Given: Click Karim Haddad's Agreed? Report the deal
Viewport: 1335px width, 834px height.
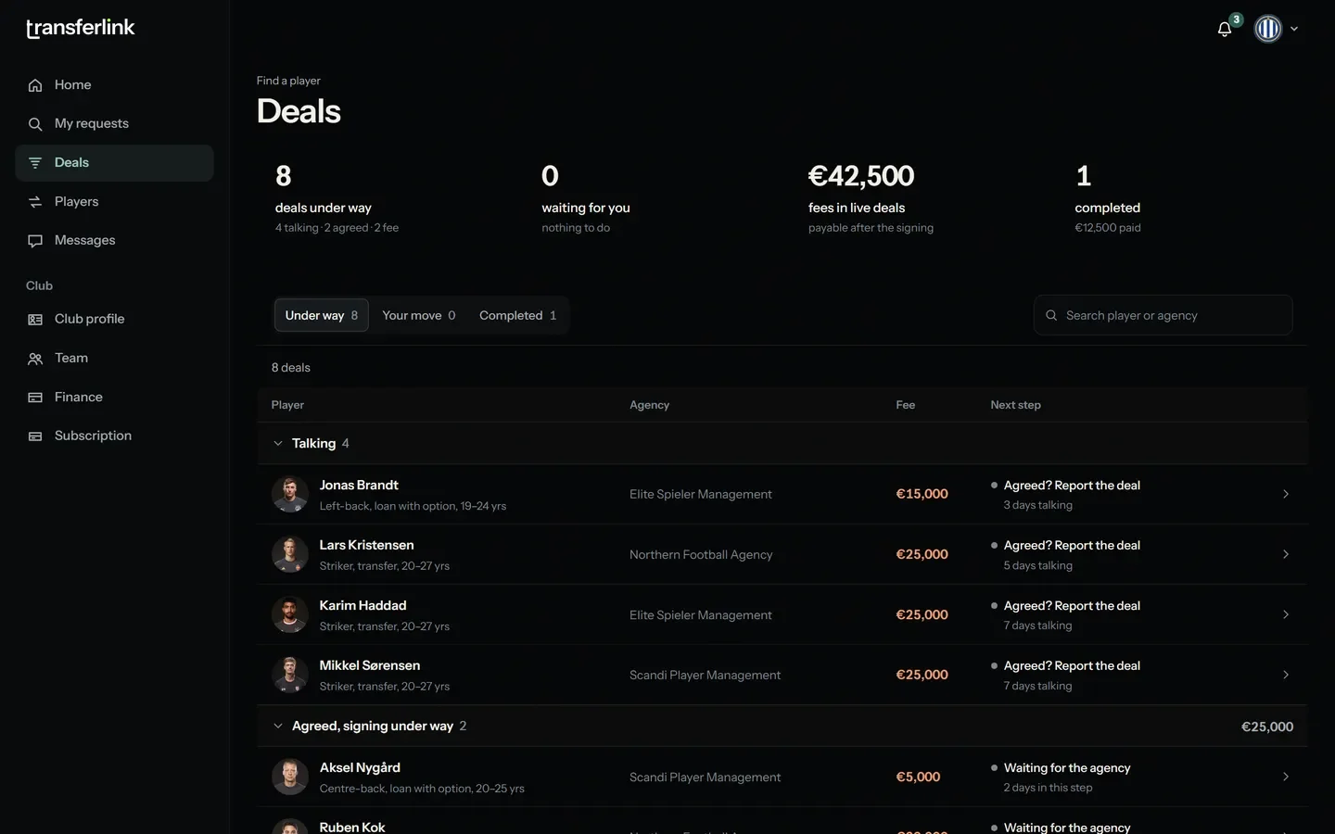Looking at the screenshot, I should click(1072, 606).
